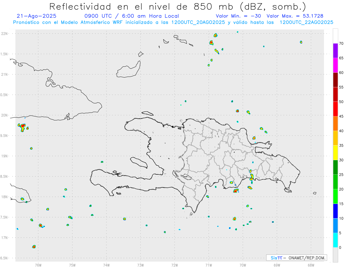The width and height of the screenshot is (349, 269).
Task: Click the colorbar value label '70'
Action: [341, 44]
